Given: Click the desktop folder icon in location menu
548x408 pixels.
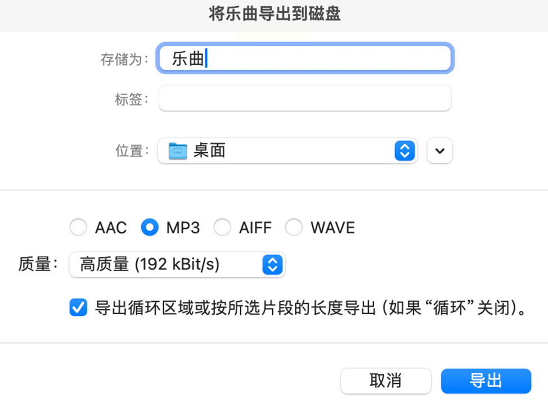Looking at the screenshot, I should (x=178, y=151).
